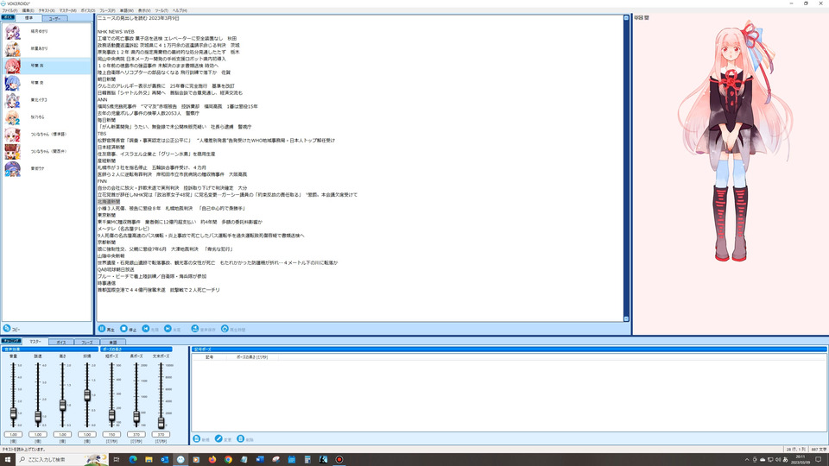Click the 音量 volume slider handle
This screenshot has width=829, height=466.
13,413
